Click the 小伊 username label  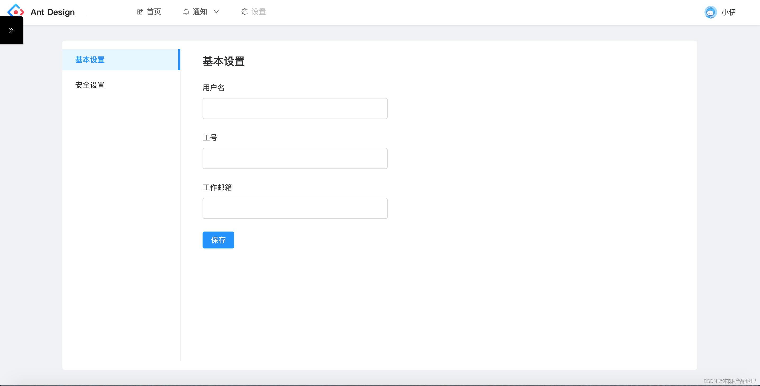729,12
